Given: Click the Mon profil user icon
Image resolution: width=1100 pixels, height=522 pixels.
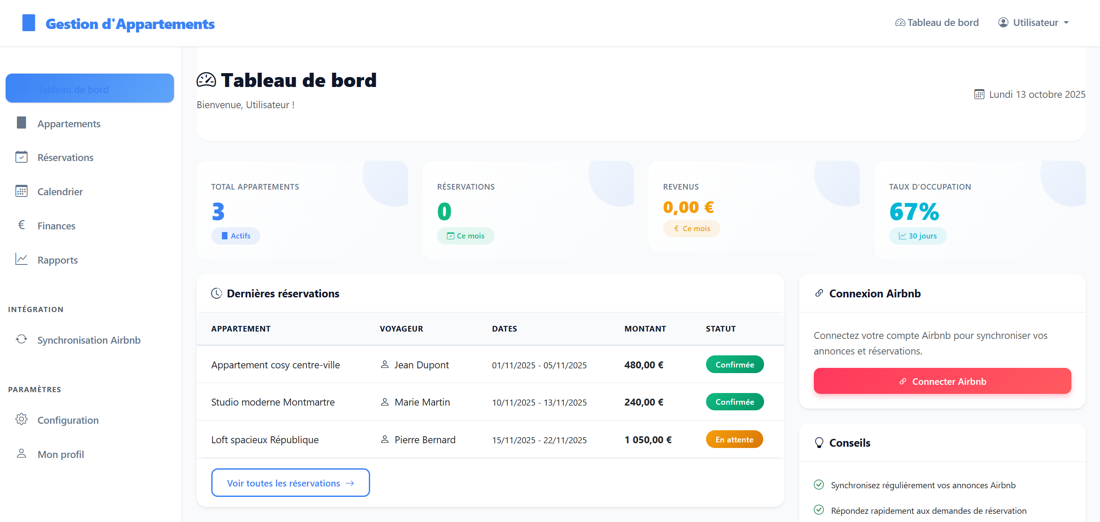Looking at the screenshot, I should click(21, 454).
